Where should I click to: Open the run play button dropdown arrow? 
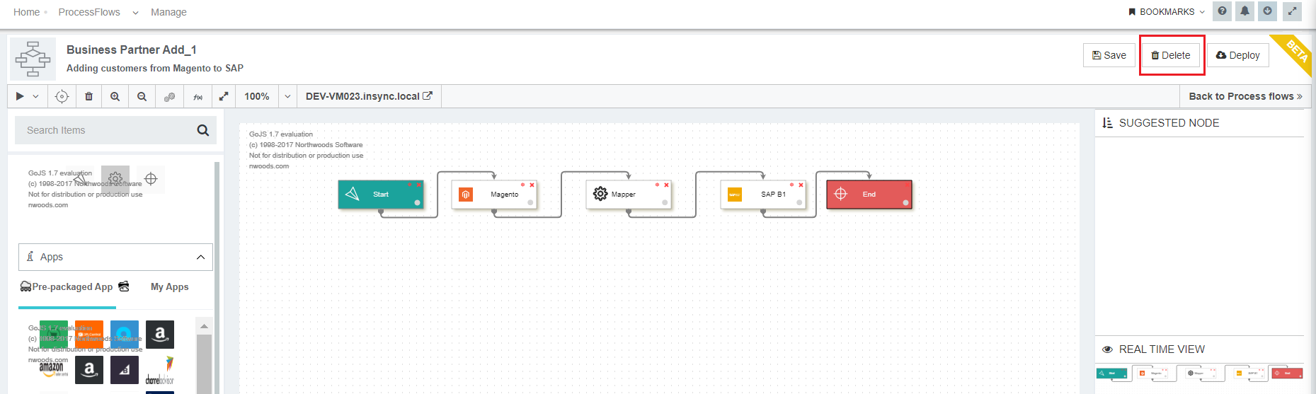click(x=35, y=96)
